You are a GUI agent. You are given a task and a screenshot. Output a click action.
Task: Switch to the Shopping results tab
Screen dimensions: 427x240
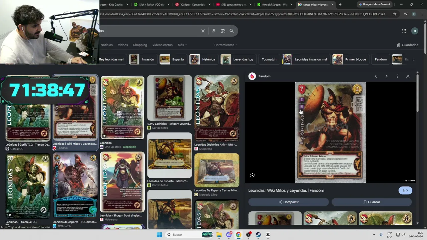tap(140, 45)
